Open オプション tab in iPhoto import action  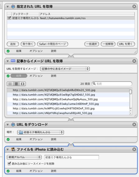[x=36, y=171]
